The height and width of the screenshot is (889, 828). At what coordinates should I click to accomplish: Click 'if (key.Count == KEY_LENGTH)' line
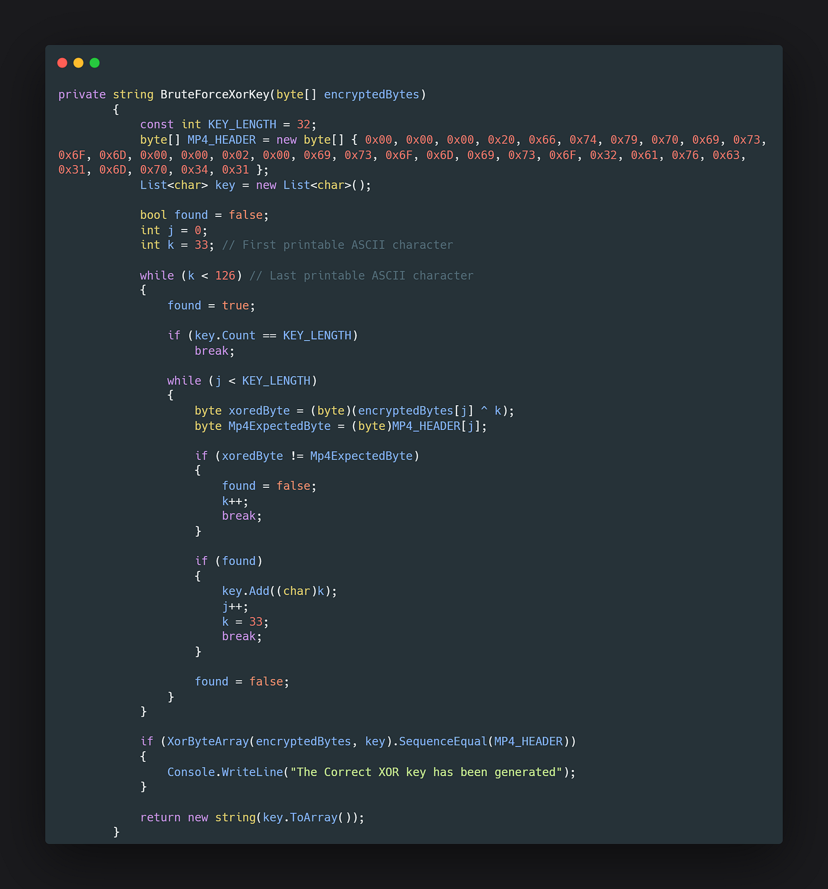(263, 336)
